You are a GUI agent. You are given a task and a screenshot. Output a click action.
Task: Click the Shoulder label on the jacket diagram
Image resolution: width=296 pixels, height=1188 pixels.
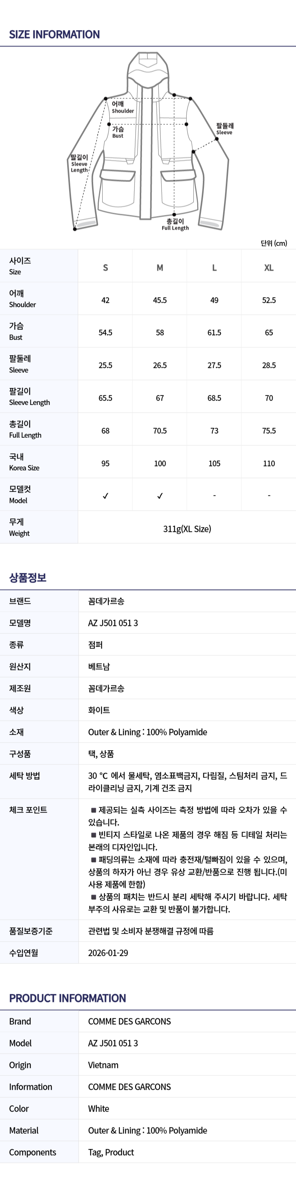click(x=122, y=108)
